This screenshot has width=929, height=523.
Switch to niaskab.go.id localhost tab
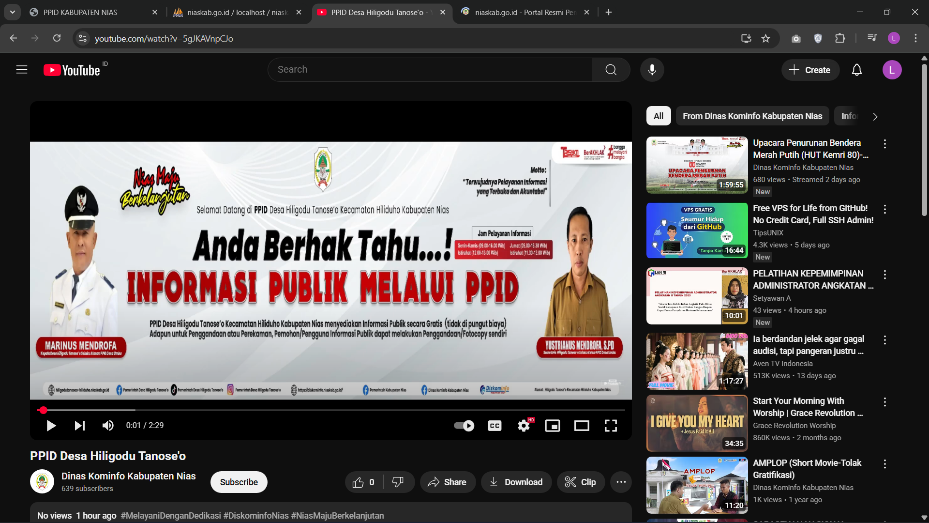tap(237, 12)
